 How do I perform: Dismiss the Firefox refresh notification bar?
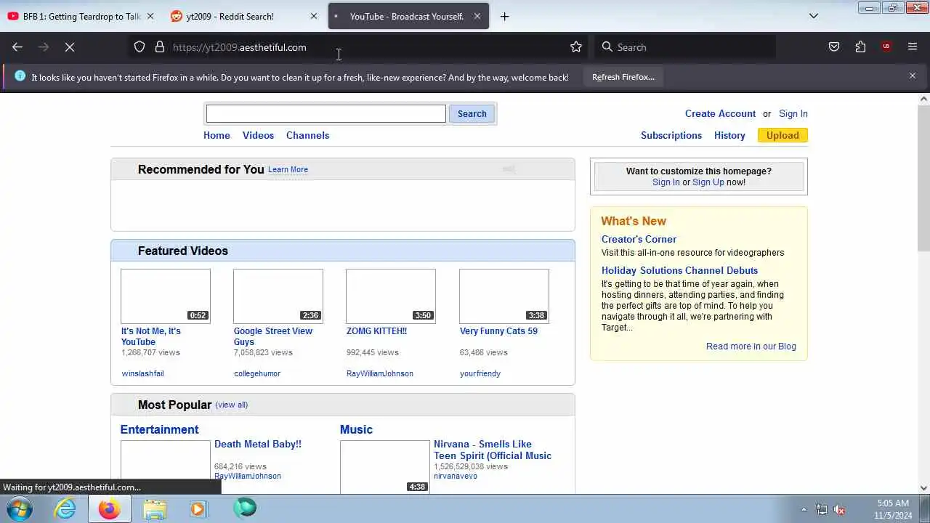913,76
